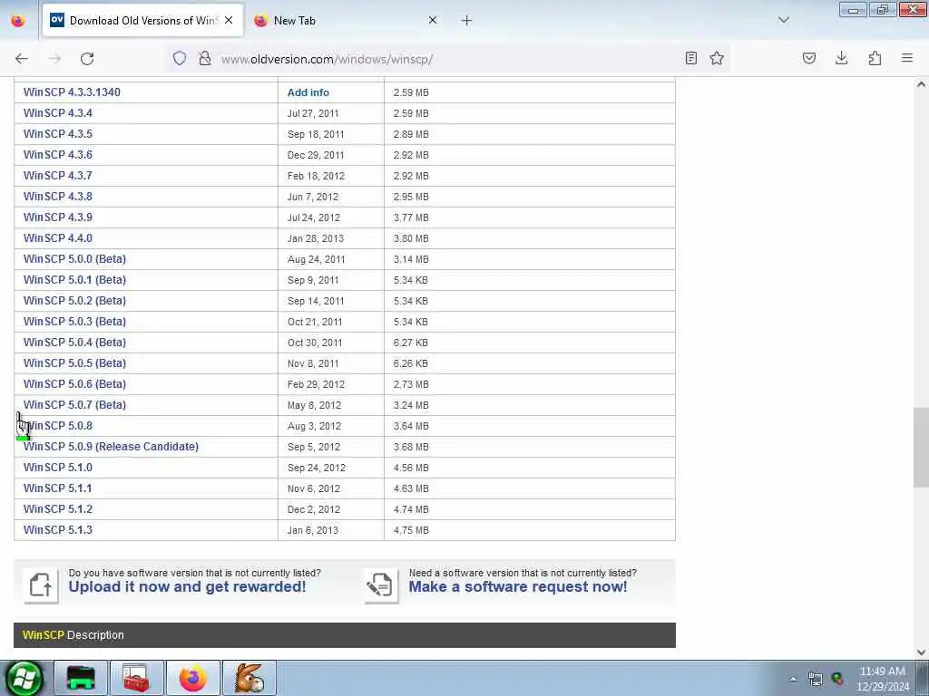Viewport: 929px width, 696px height.
Task: Click Add info for WinSCP 4.3.3.1340
Action: [x=308, y=92]
